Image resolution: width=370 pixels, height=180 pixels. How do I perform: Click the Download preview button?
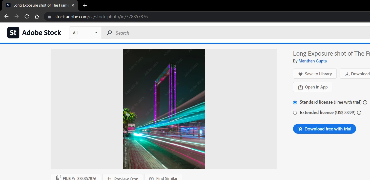tap(355, 74)
